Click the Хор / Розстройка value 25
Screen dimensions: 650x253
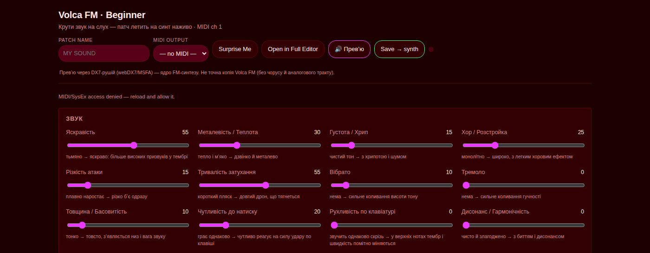[581, 132]
